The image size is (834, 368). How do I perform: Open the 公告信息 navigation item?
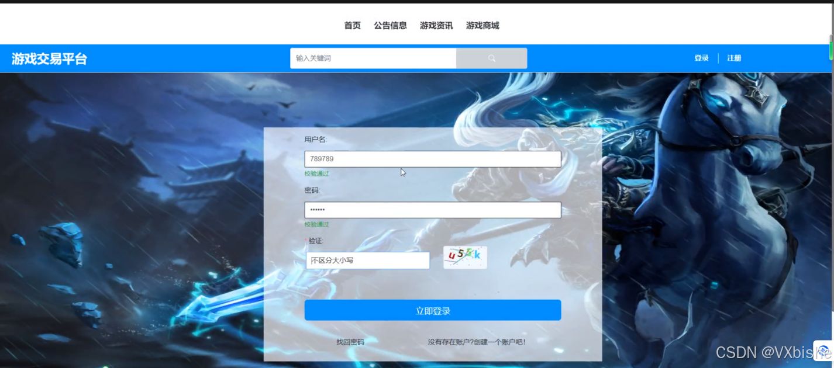coord(390,26)
